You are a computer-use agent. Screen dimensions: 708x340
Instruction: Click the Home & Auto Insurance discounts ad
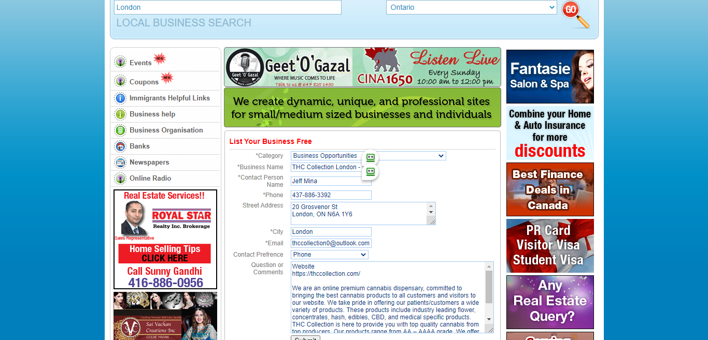pos(550,133)
